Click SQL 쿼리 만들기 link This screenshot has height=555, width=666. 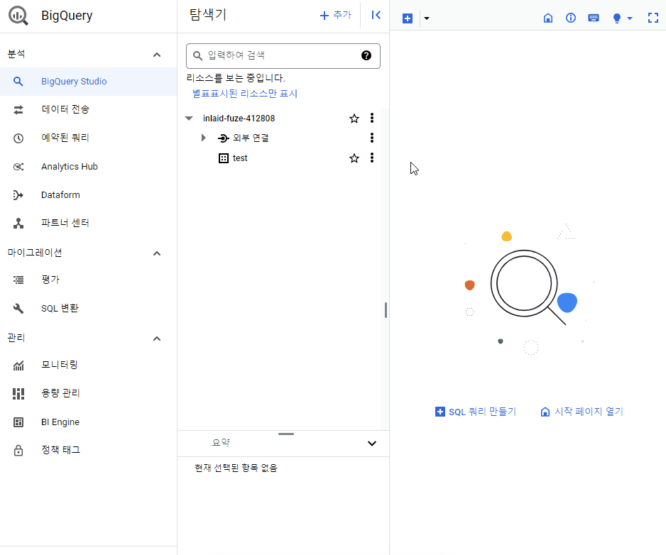point(475,412)
